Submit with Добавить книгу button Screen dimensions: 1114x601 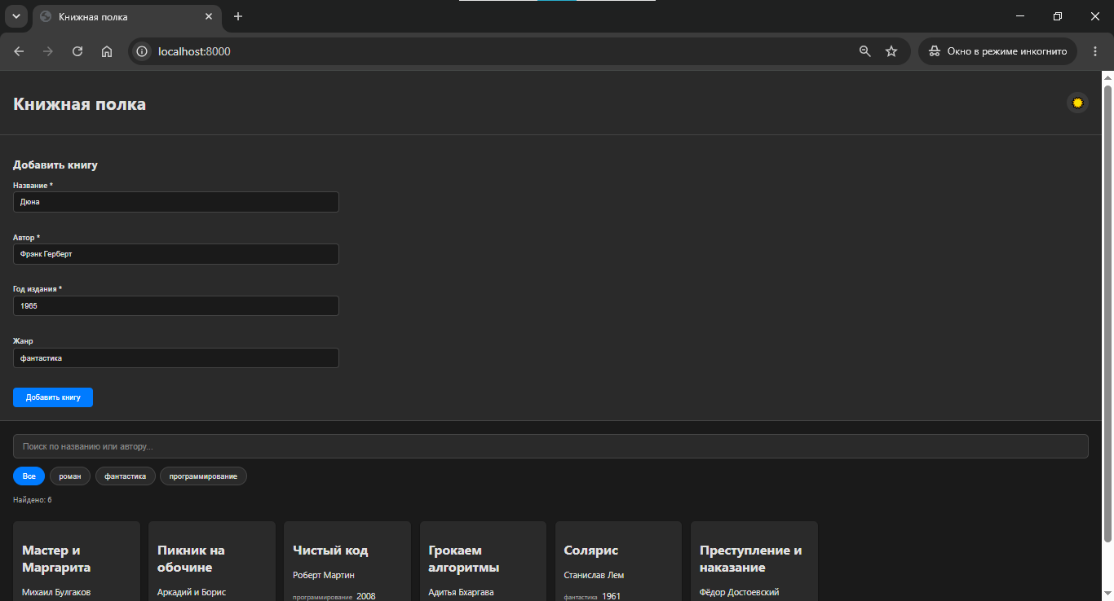(x=53, y=397)
